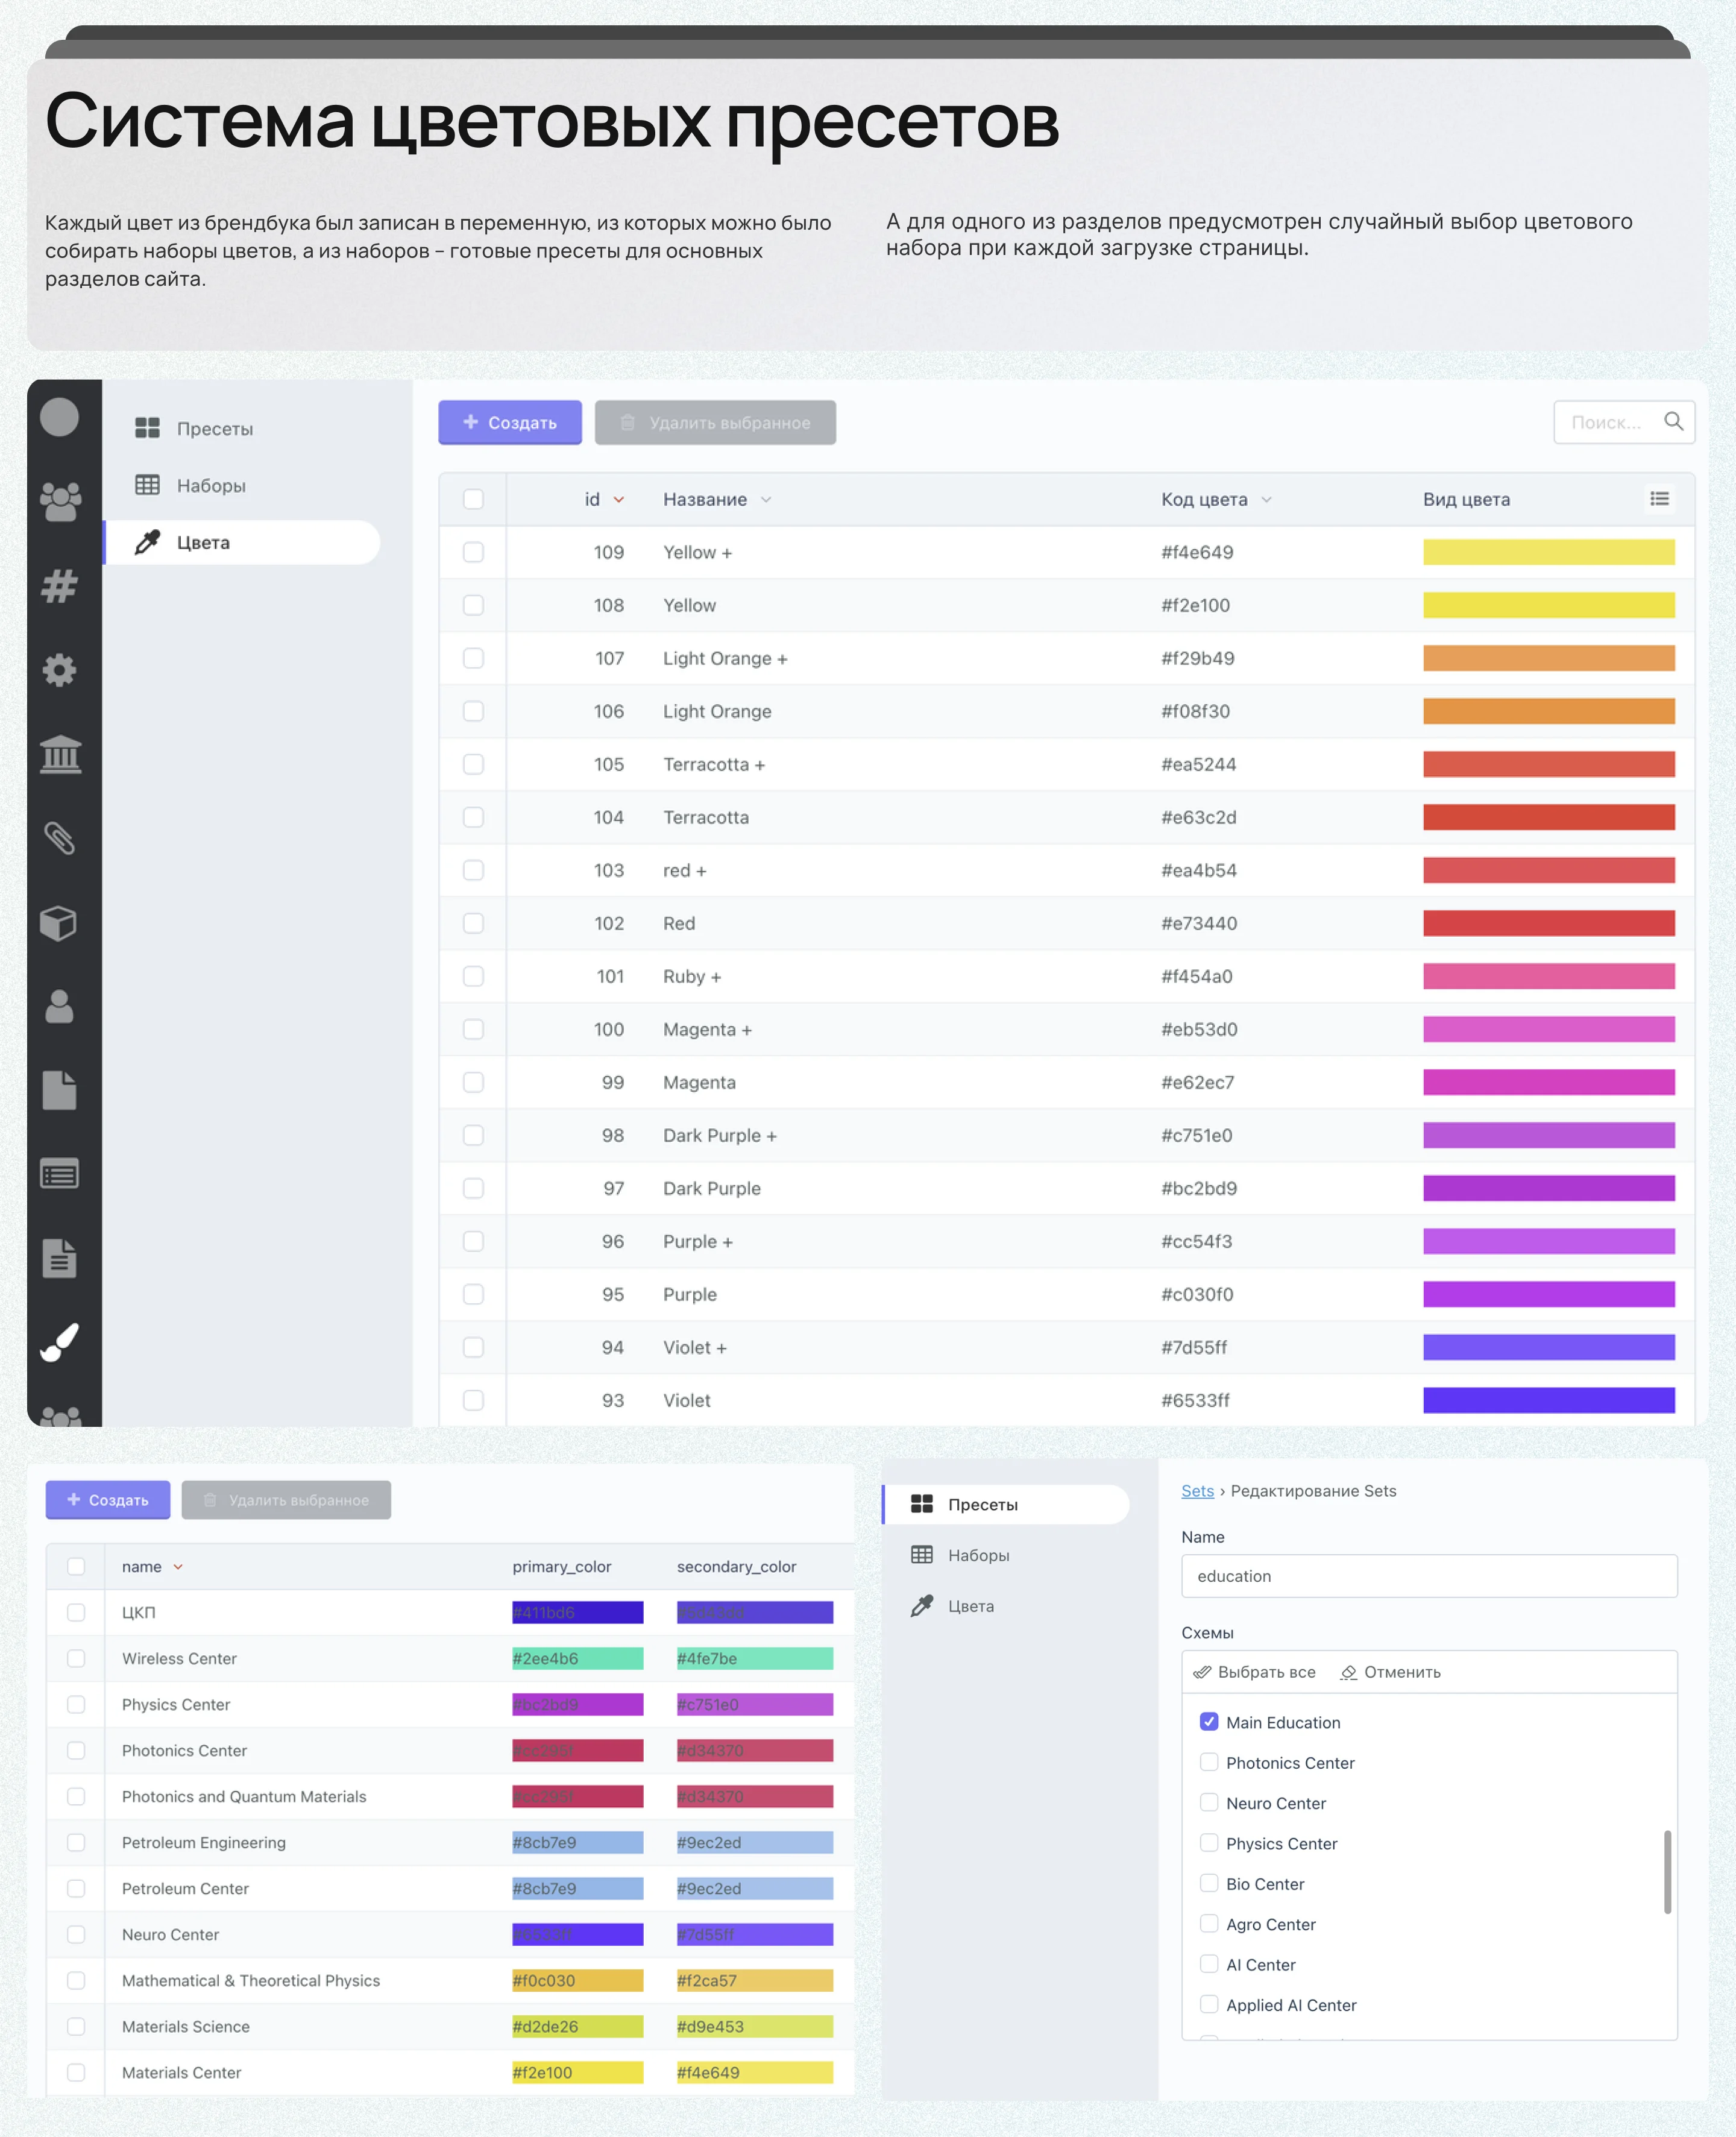The height and width of the screenshot is (2137, 1736).
Task: Tick the checkbox for Yellow + row
Action: coord(473,552)
